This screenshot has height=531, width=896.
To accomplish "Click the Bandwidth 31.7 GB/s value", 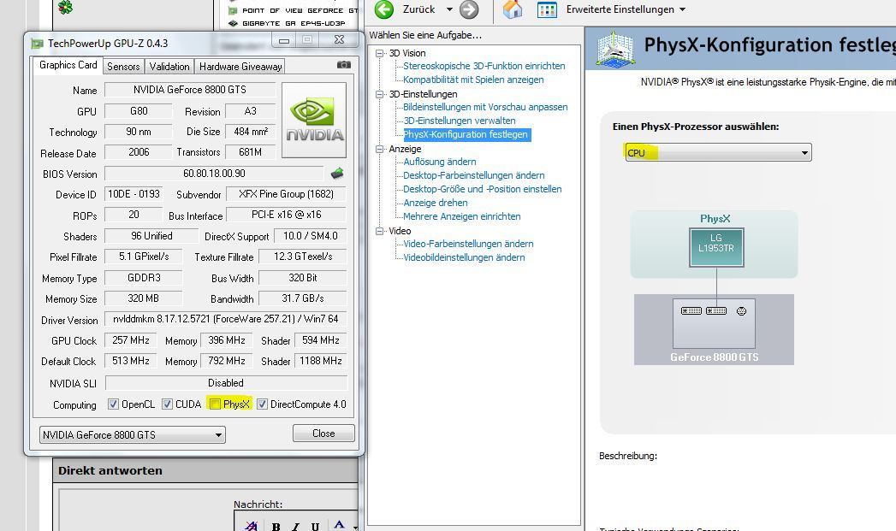I will [303, 298].
